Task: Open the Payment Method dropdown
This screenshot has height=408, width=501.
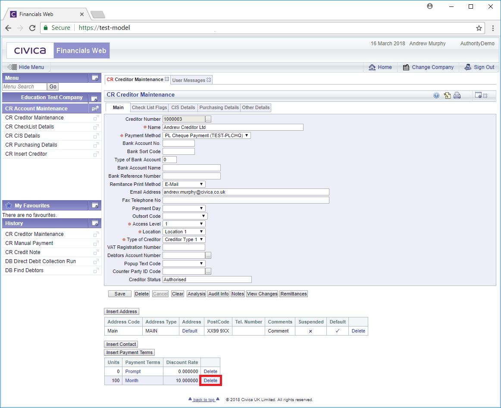Action: click(x=207, y=135)
